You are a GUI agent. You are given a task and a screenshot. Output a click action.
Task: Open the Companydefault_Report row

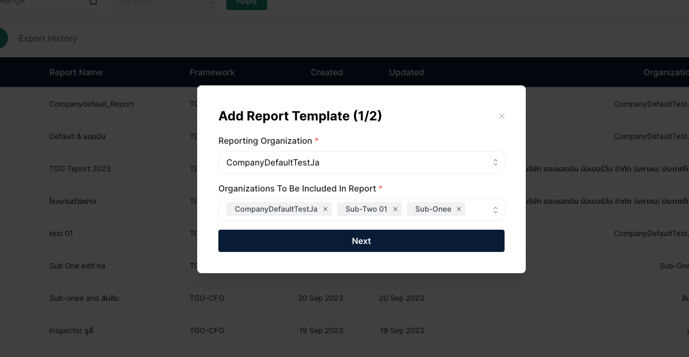[x=91, y=104]
